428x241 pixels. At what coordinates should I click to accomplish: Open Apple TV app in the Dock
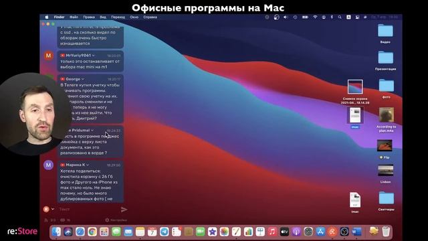coord(284,232)
